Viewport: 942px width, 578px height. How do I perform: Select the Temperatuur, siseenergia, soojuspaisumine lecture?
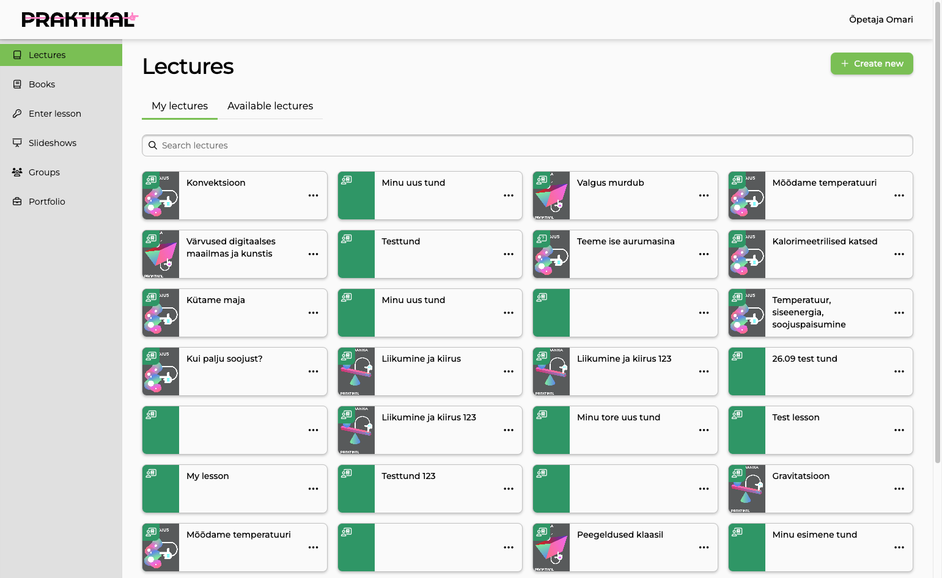(820, 313)
